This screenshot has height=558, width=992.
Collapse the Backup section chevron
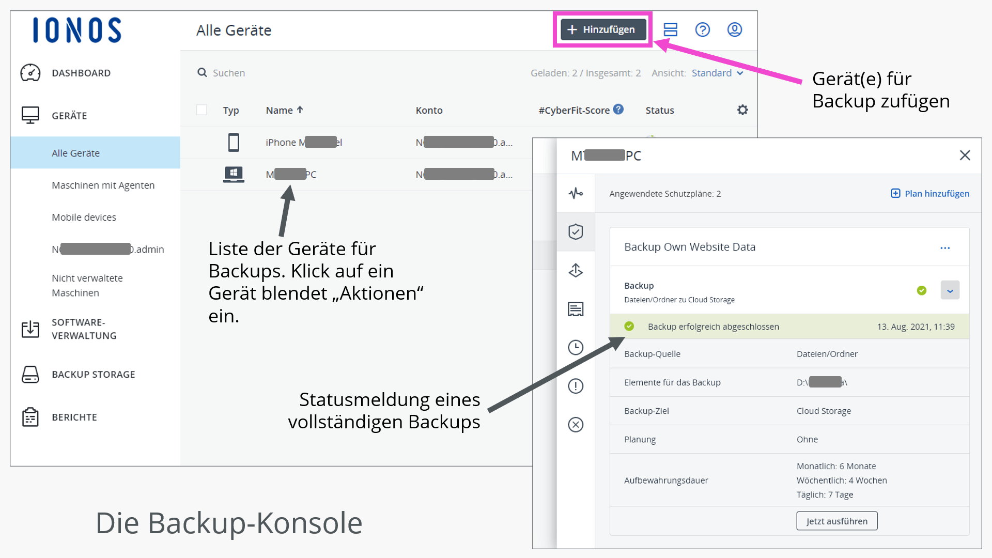click(950, 290)
